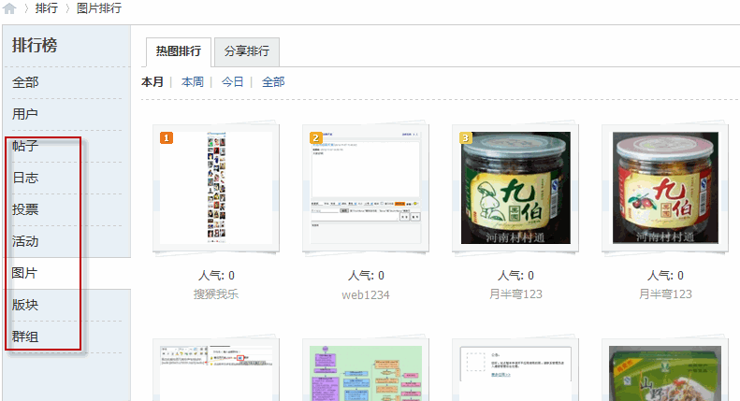Filter ranking by 今日
Screen dimensions: 740x401
(232, 82)
